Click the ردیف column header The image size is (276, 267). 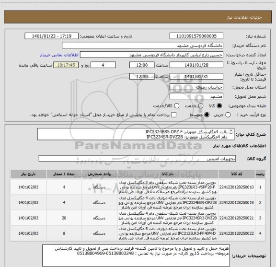[x=260, y=174]
